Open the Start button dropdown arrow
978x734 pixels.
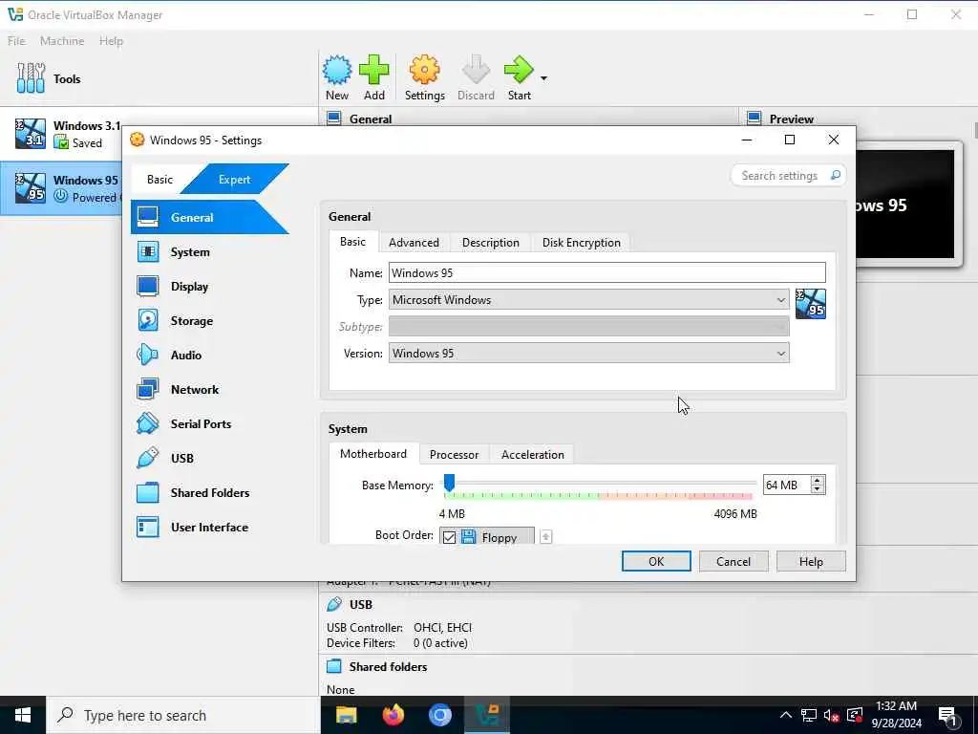point(543,78)
